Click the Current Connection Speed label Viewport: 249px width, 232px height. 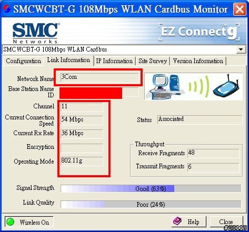[x=29, y=120]
